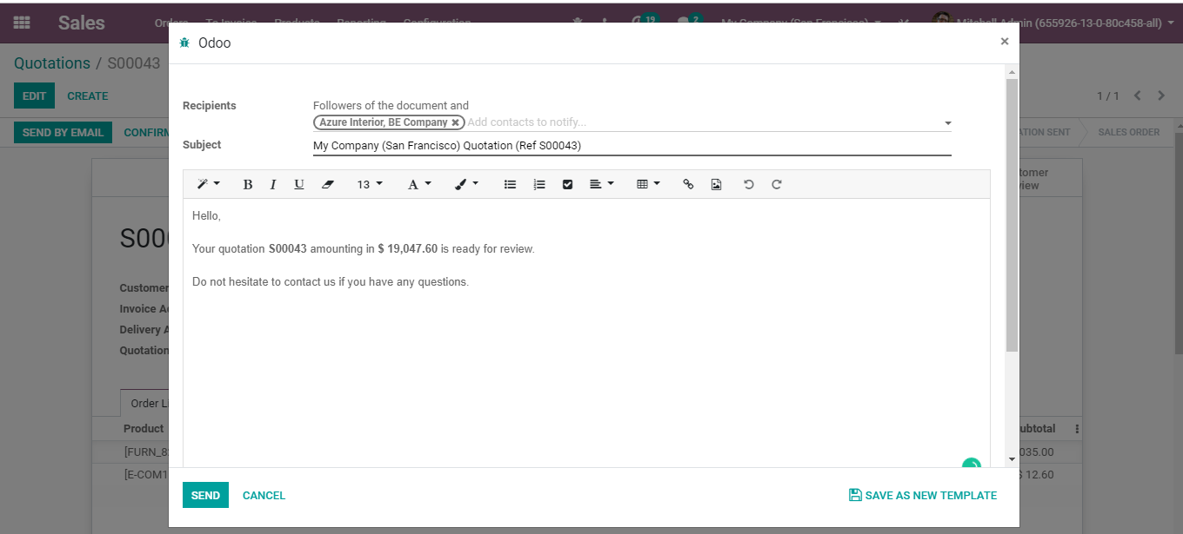
Task: Close the Odoo email dialog
Action: pos(1005,41)
